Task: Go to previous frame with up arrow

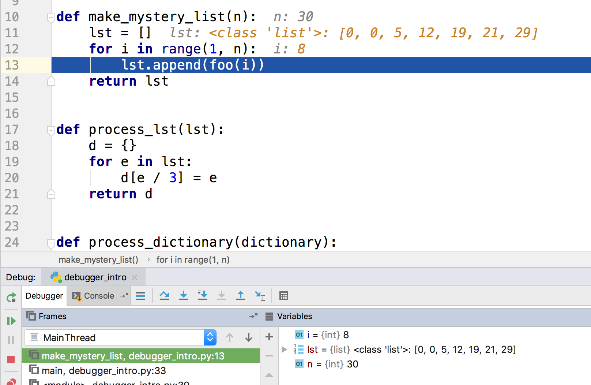Action: (230, 337)
